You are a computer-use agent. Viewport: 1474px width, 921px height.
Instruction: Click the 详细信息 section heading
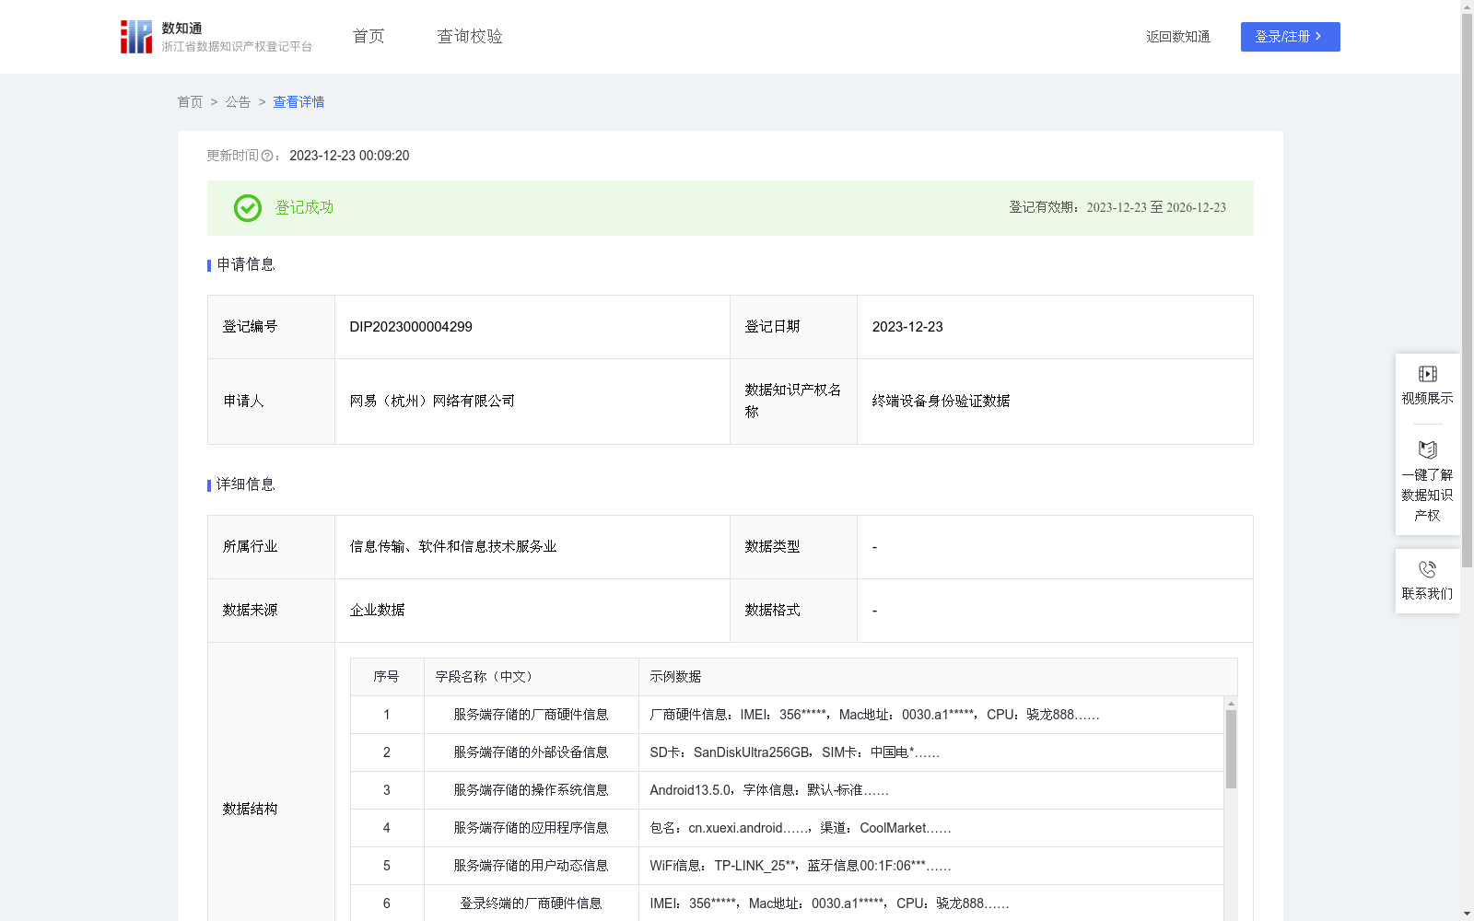tap(246, 485)
